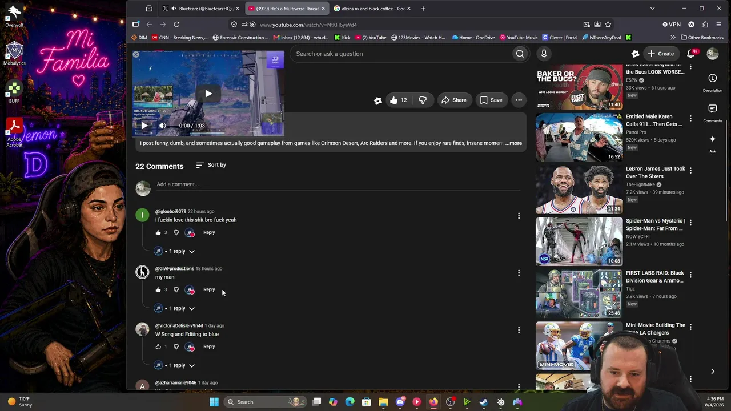Image resolution: width=731 pixels, height=411 pixels.
Task: Open the Sort by comments dropdown
Action: (211, 165)
